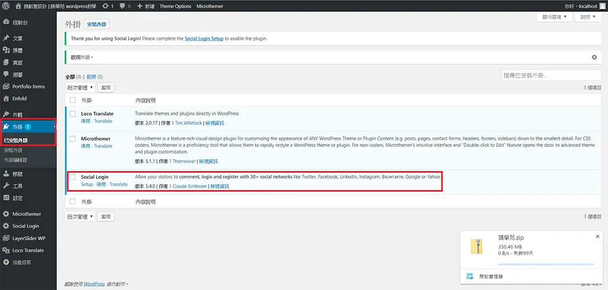The height and width of the screenshot is (290, 608).
Task: Select the Installed Plugins submenu item
Action: (x=16, y=140)
